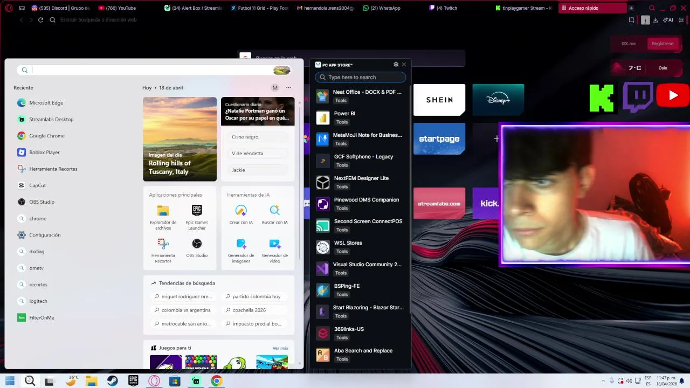Open Epic Games from the taskbar

[133, 381]
